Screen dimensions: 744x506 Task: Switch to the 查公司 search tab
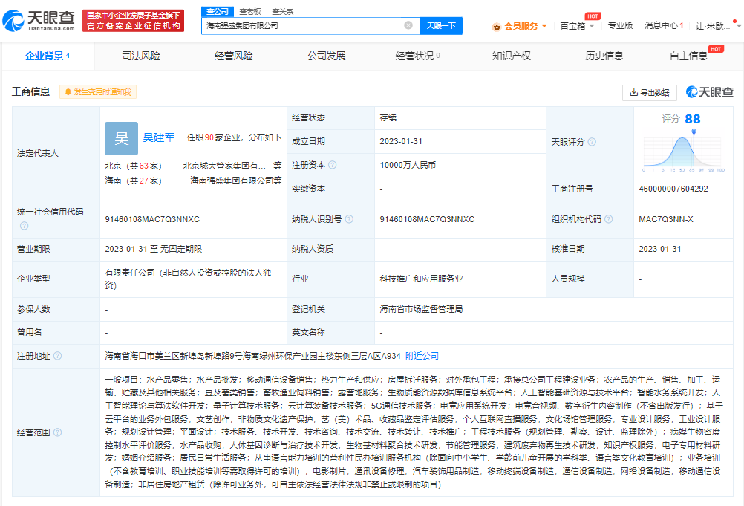coord(218,11)
